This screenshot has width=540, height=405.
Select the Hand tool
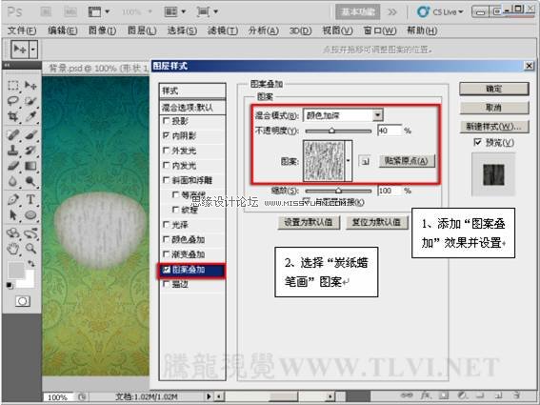click(x=13, y=248)
